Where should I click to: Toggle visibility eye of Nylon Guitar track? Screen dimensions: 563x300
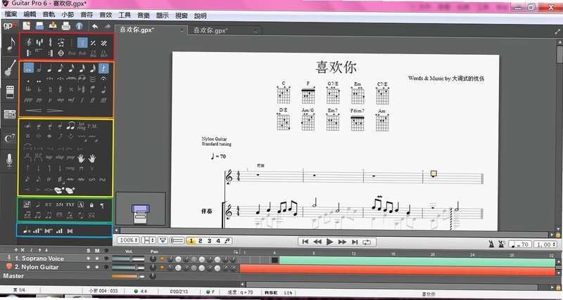pyautogui.click(x=106, y=267)
